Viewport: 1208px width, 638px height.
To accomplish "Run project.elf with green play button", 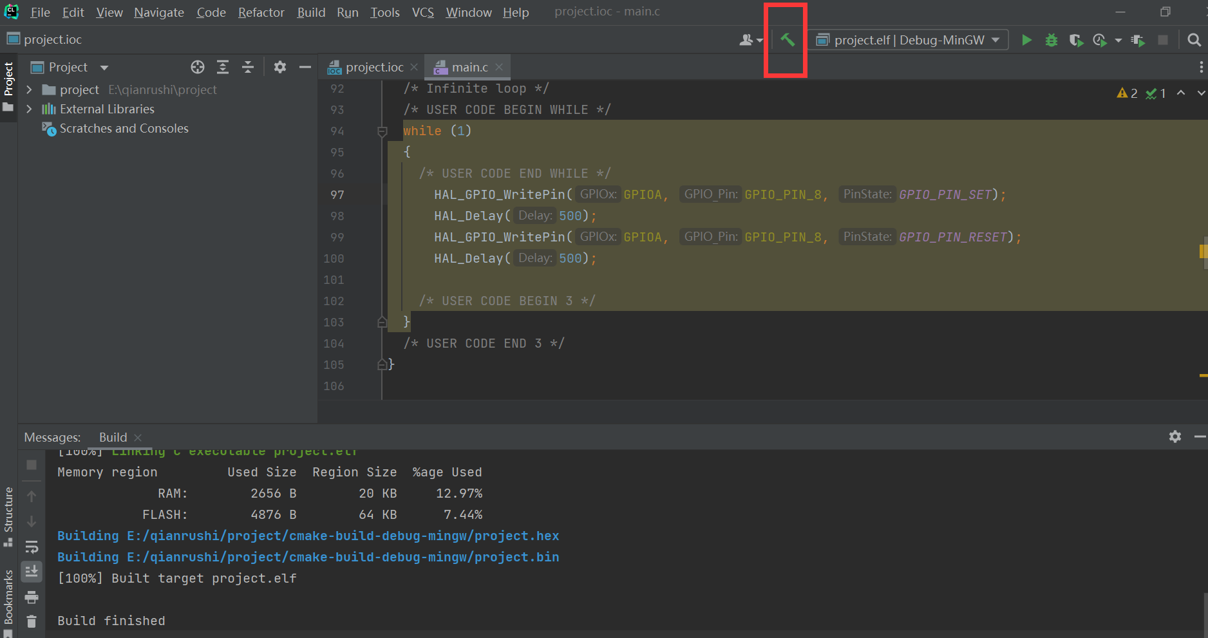I will click(x=1026, y=40).
